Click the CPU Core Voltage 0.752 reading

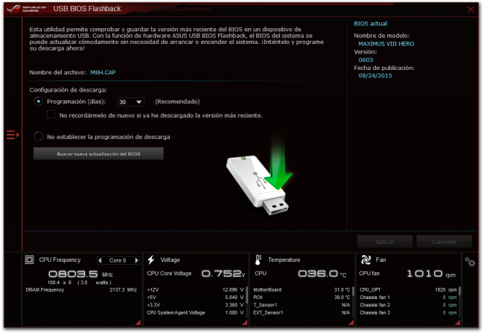223,274
